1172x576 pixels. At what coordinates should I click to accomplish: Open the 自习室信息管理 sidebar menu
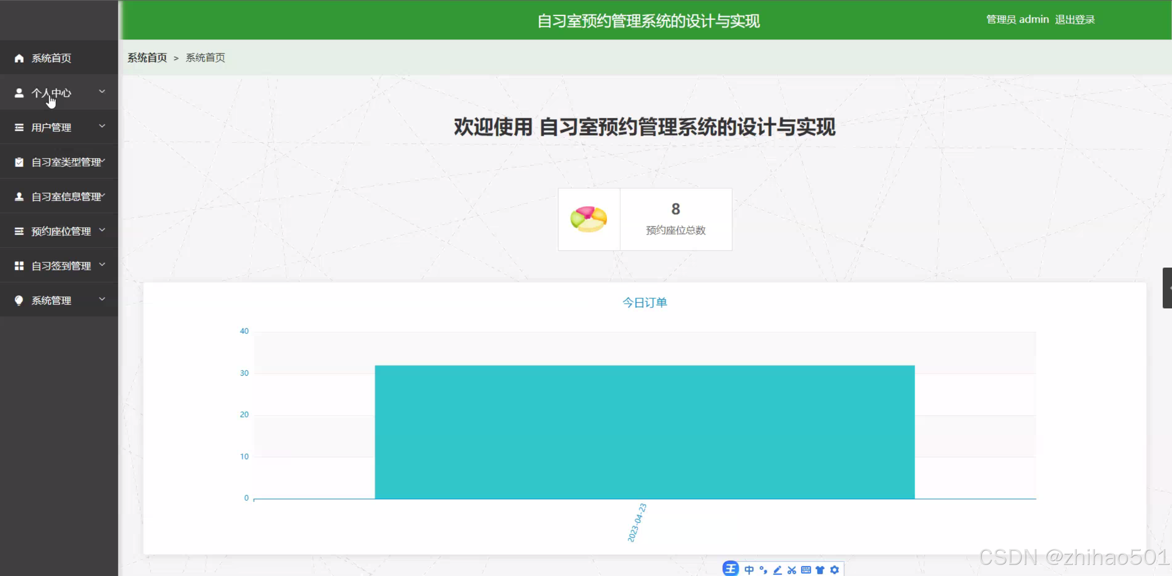pyautogui.click(x=59, y=197)
